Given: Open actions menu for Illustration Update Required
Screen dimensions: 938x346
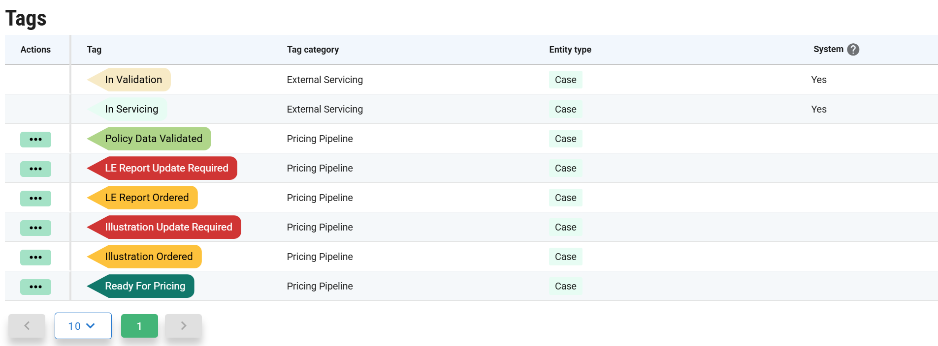Looking at the screenshot, I should 35,228.
